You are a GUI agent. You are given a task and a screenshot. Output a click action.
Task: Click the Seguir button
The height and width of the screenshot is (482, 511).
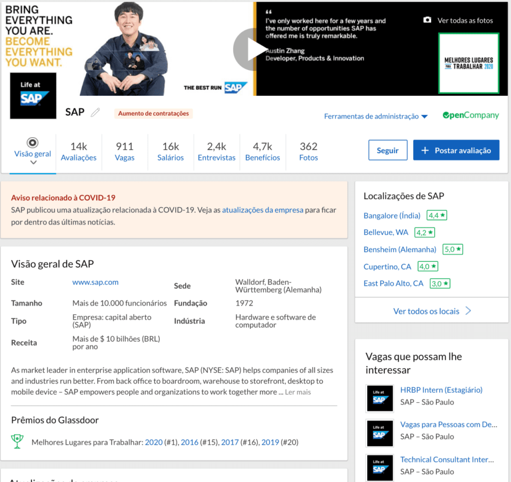[388, 150]
